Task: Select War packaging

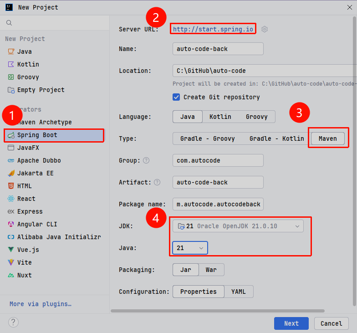Action: [211, 270]
